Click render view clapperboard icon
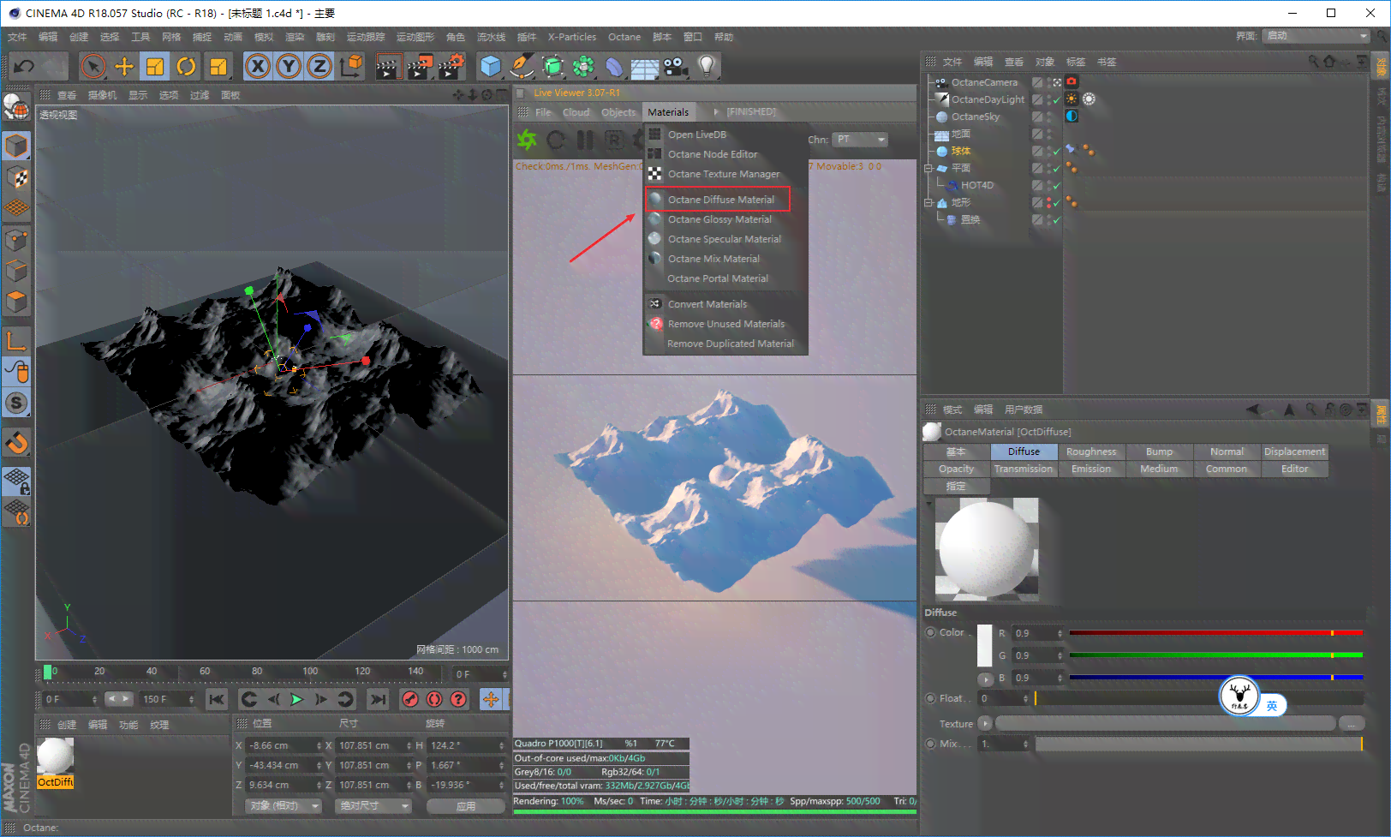Viewport: 1391px width, 837px height. pyautogui.click(x=388, y=66)
